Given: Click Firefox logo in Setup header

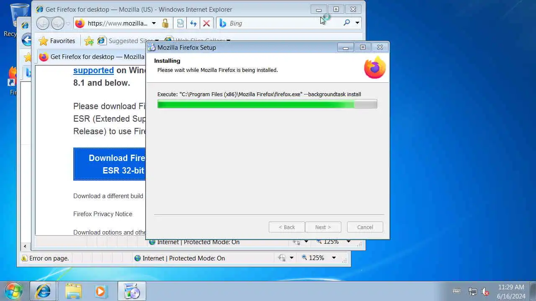Looking at the screenshot, I should click(x=375, y=68).
